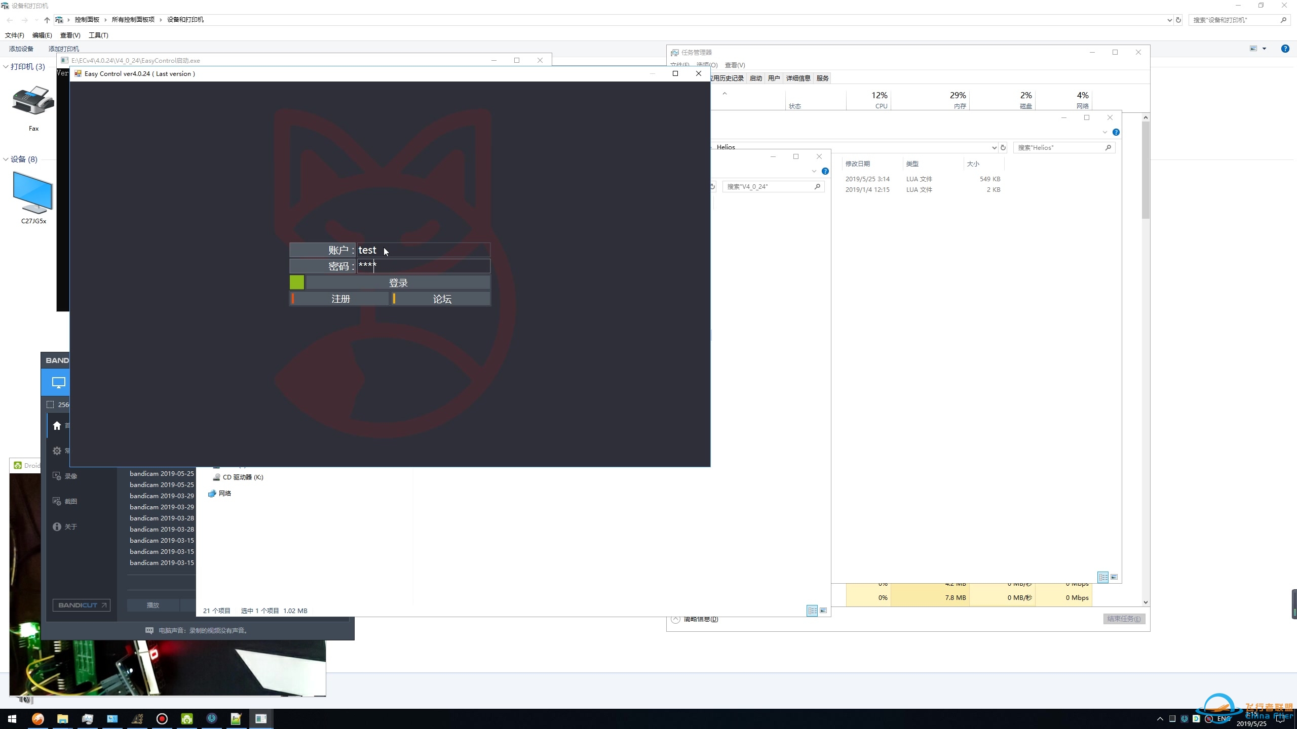Open the 查看(V) menu in Devices window

point(70,35)
